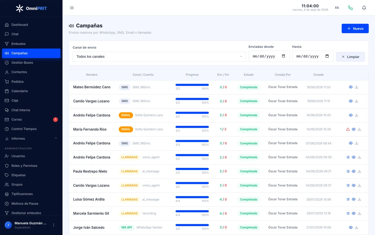
Task: Click the warning triangle on María Fernanda Ríos row
Action: coord(348,129)
